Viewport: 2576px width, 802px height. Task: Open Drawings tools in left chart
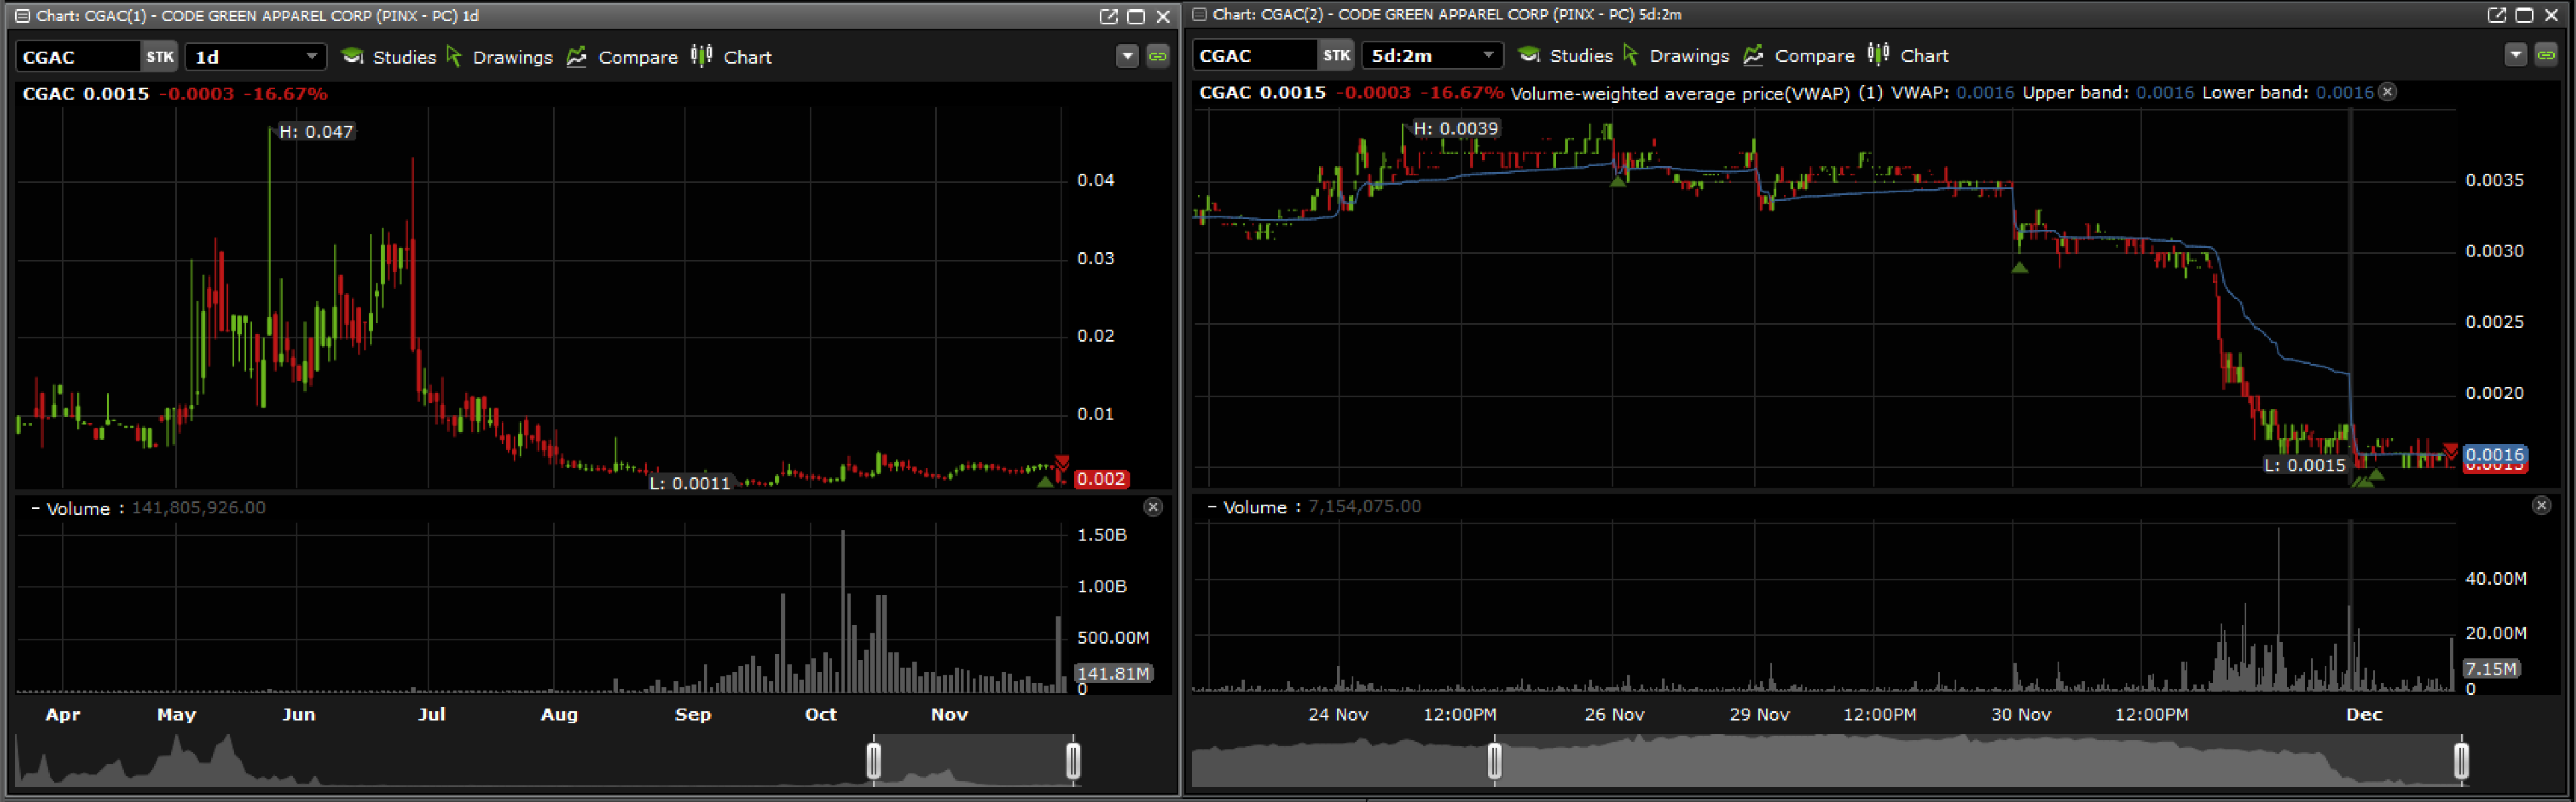point(499,57)
